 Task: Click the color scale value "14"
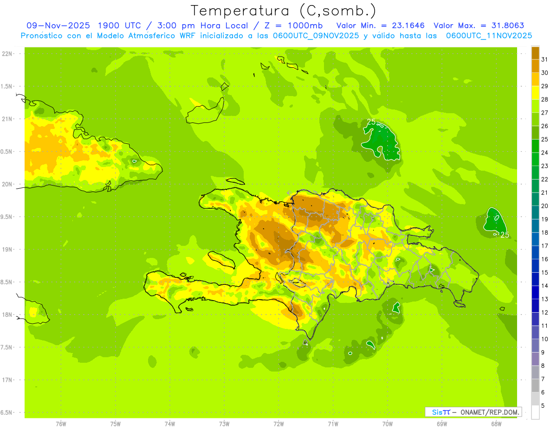coord(544,286)
